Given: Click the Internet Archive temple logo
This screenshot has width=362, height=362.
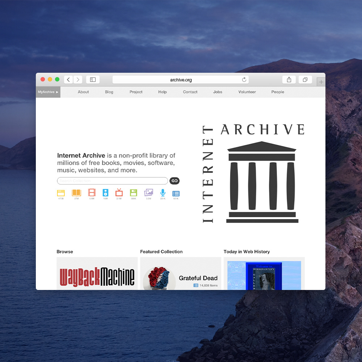Looking at the screenshot, I should pos(262,182).
